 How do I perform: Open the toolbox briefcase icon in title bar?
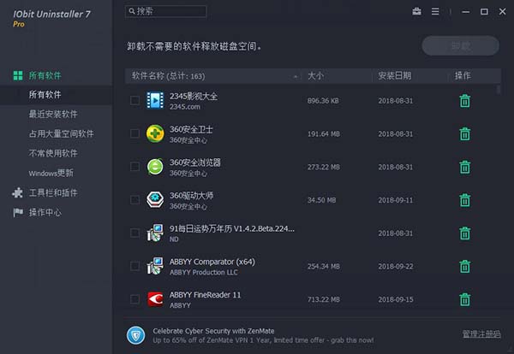tap(416, 11)
